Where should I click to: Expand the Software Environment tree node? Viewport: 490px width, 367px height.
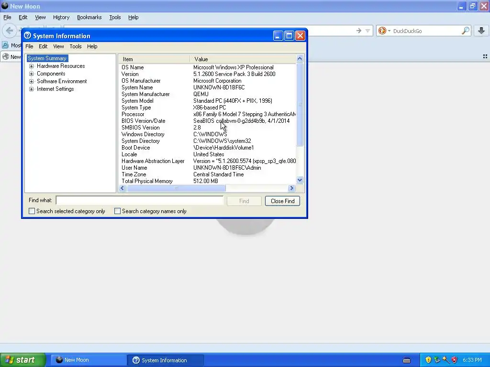pos(31,81)
